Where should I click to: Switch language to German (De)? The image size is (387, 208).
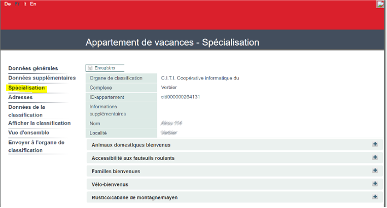8,4
